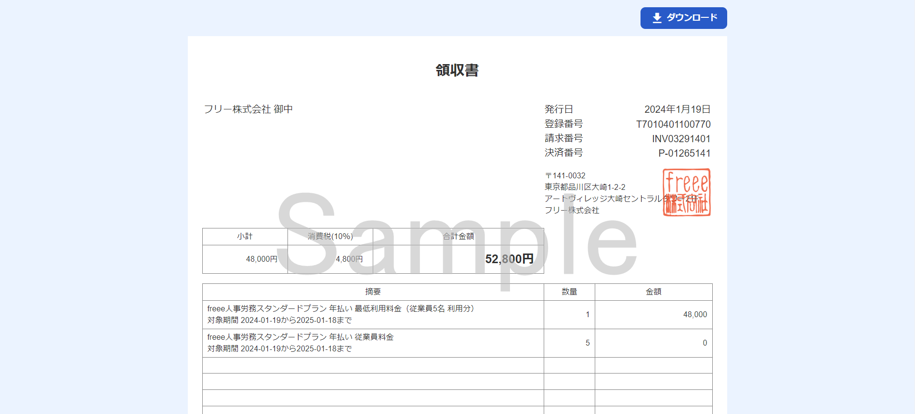Click the download arrow icon
This screenshot has height=414, width=915.
[x=657, y=18]
